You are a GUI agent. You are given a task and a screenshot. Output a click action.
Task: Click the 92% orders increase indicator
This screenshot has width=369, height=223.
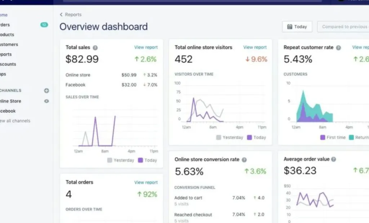click(147, 194)
